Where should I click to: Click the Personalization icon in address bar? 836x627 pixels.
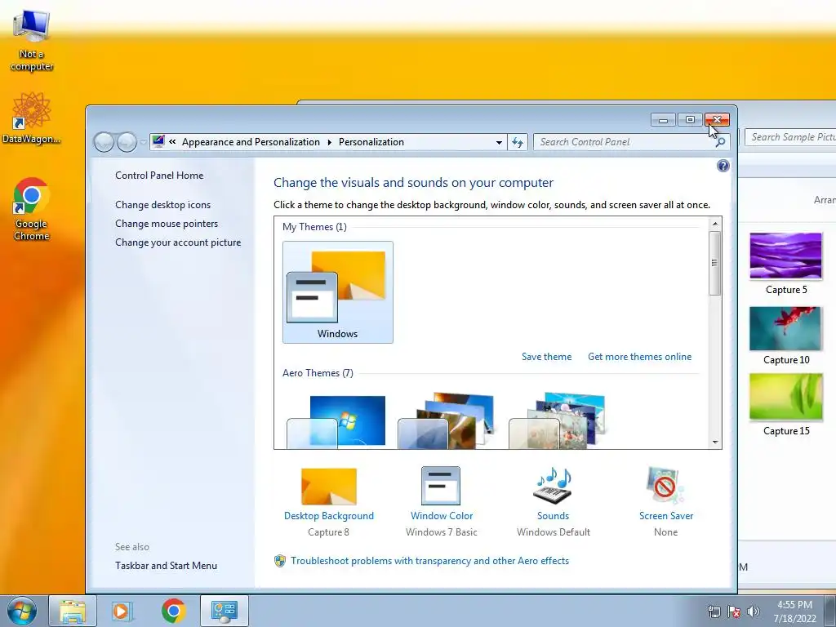pos(158,142)
